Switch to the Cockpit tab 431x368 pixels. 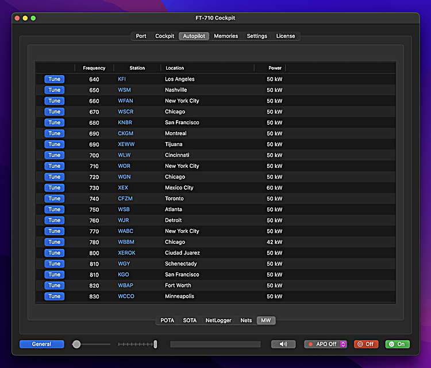click(x=165, y=36)
